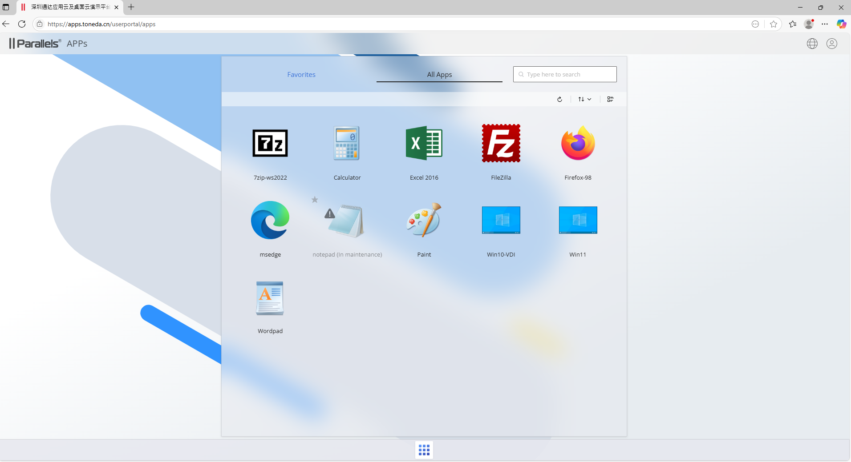The image size is (851, 462).
Task: Connect to Win10-VDI desktop
Action: coord(501,221)
